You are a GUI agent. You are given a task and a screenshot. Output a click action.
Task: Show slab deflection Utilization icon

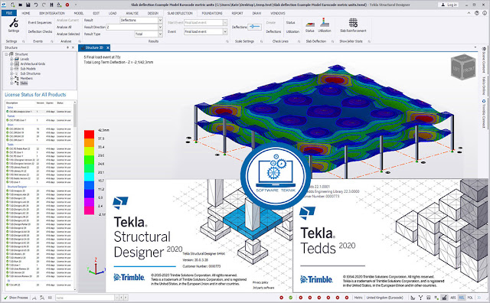click(325, 23)
